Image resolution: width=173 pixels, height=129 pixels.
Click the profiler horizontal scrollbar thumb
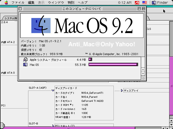[x=68, y=128]
